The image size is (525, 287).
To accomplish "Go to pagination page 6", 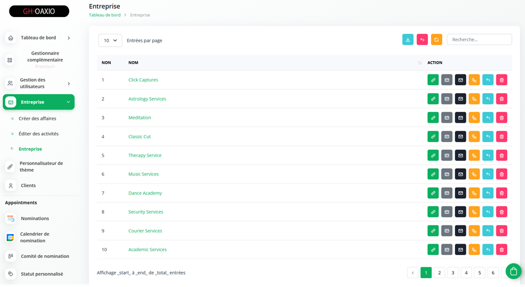I will (493, 273).
